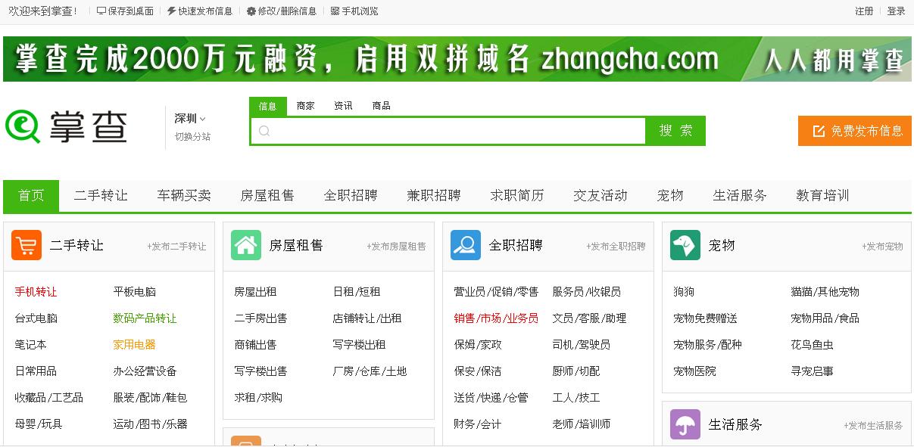Click the green 搜索 button

675,131
